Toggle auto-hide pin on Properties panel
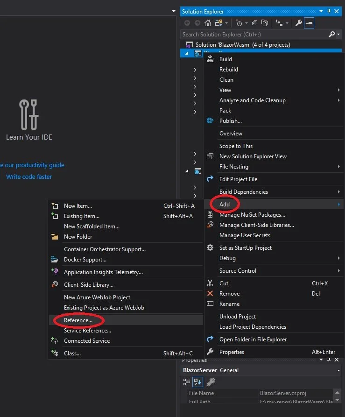 point(329,360)
